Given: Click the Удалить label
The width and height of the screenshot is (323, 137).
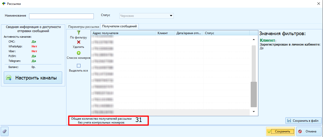Looking at the screenshot, I should pos(78,47).
